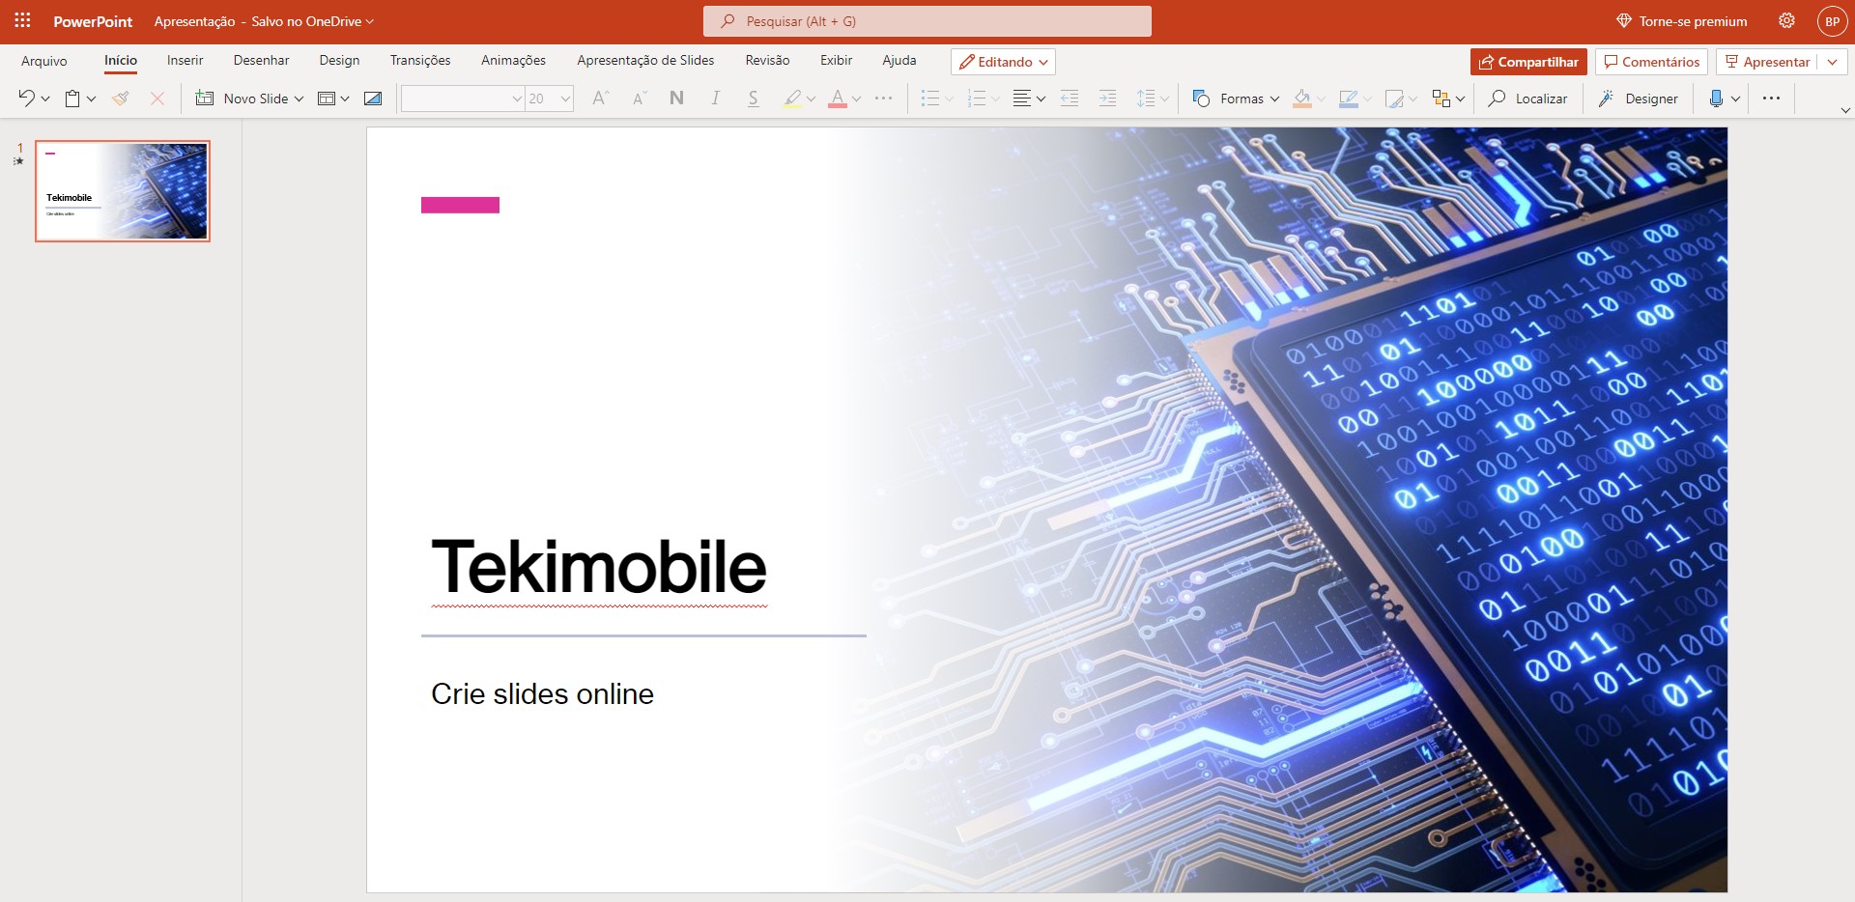Switch to the Transições tab
The image size is (1855, 902).
[420, 60]
